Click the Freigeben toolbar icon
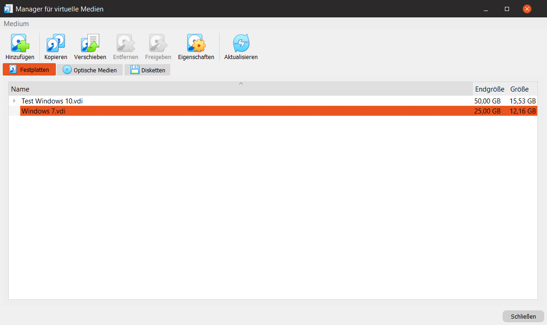 point(158,43)
